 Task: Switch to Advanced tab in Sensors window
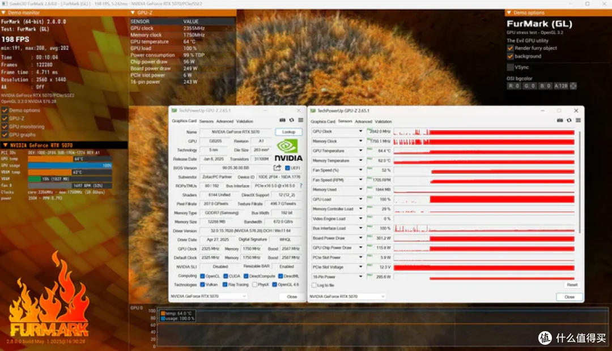pyautogui.click(x=364, y=122)
